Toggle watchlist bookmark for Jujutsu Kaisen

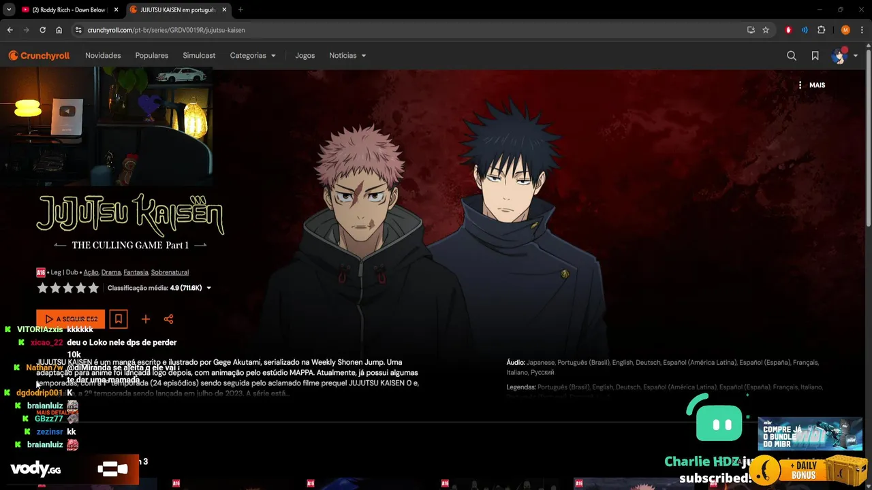[119, 319]
